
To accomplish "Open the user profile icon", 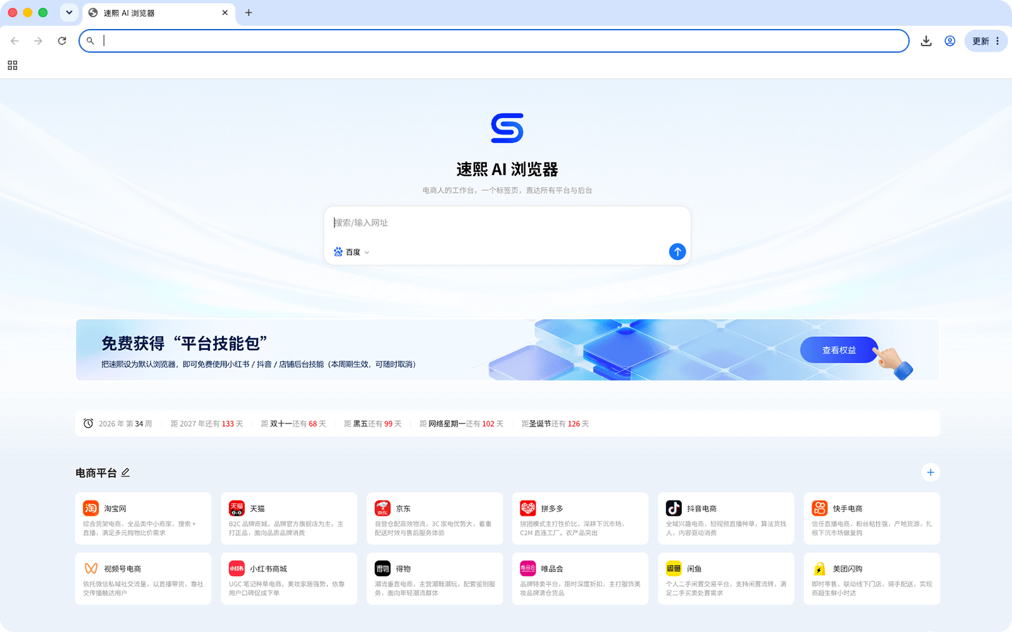I will tap(950, 41).
